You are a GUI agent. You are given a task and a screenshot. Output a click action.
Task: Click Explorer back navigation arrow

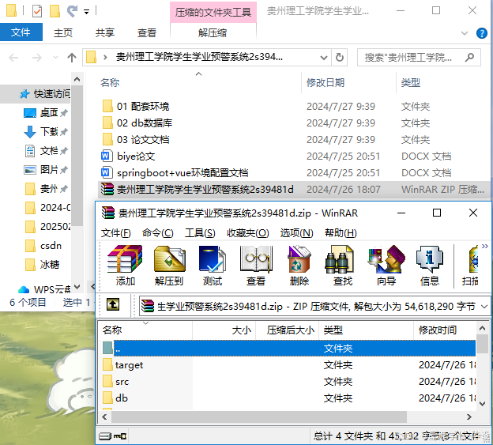coord(13,58)
